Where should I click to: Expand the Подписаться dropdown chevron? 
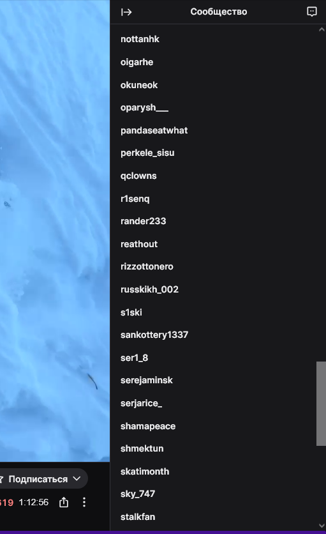(77, 479)
